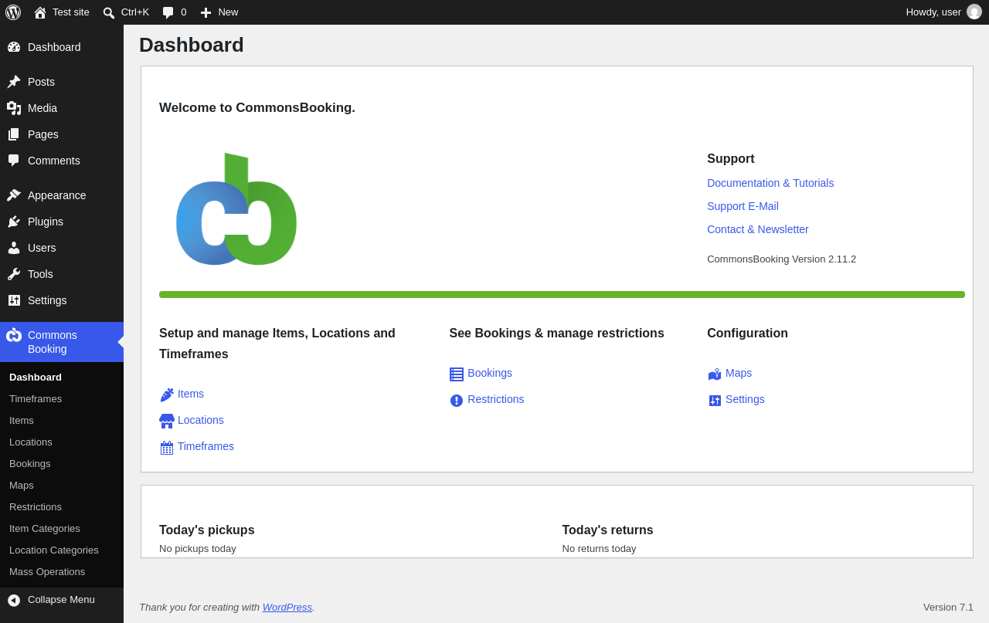Click the Media icon in sidebar

(14, 108)
